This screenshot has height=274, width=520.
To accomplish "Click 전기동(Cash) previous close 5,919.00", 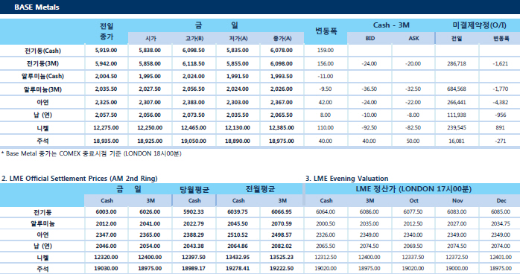I will tap(106, 51).
